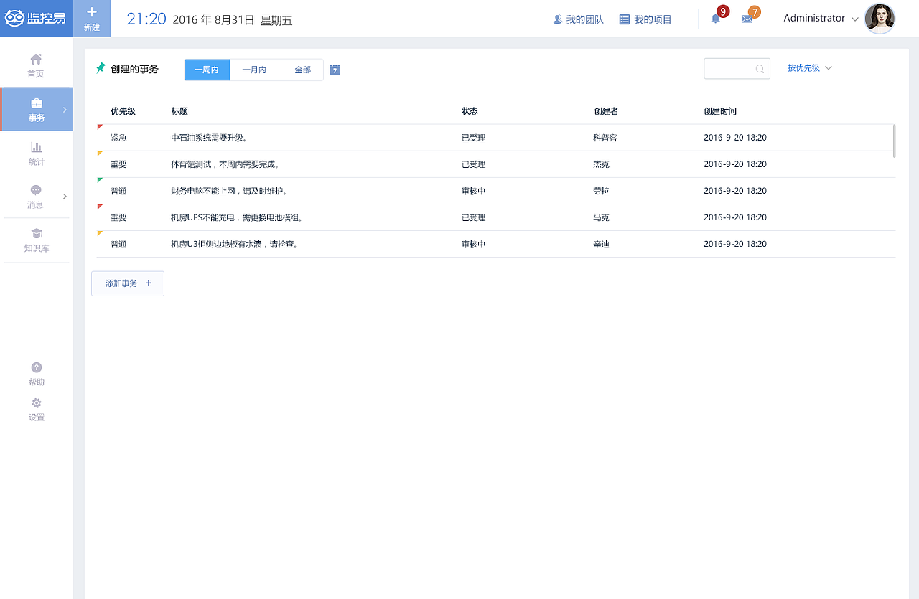The width and height of the screenshot is (919, 599).
Task: Click yellow flag on 体育馆测试 row
Action: [x=100, y=154]
